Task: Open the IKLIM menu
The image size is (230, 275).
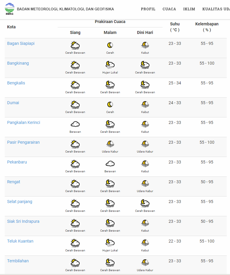Action: point(189,9)
